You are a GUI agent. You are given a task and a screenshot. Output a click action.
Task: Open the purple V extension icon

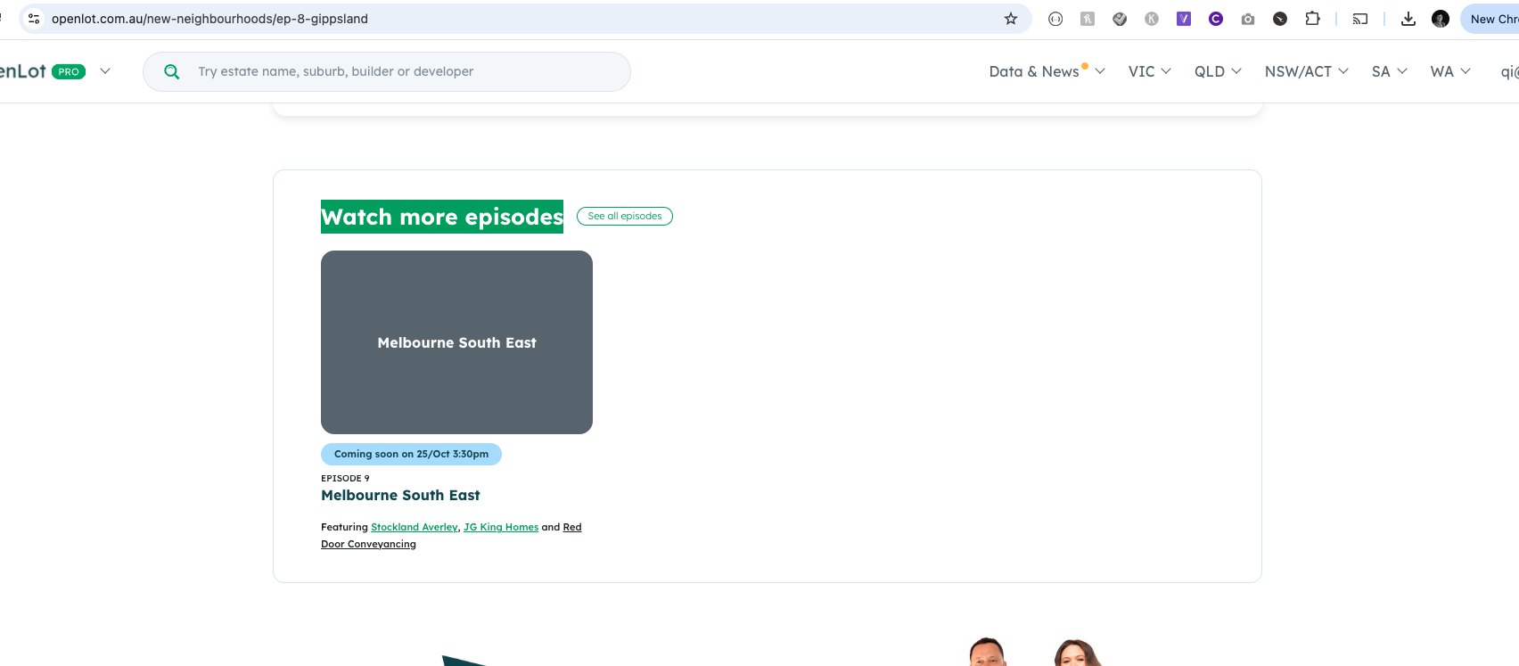click(x=1184, y=19)
